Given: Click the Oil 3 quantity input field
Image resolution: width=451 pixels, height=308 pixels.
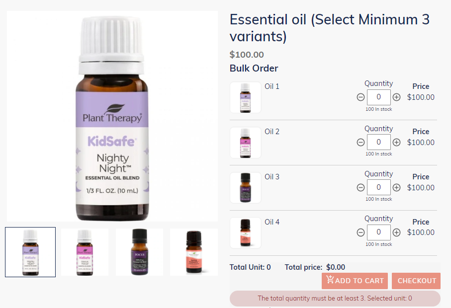Looking at the screenshot, I should (379, 187).
